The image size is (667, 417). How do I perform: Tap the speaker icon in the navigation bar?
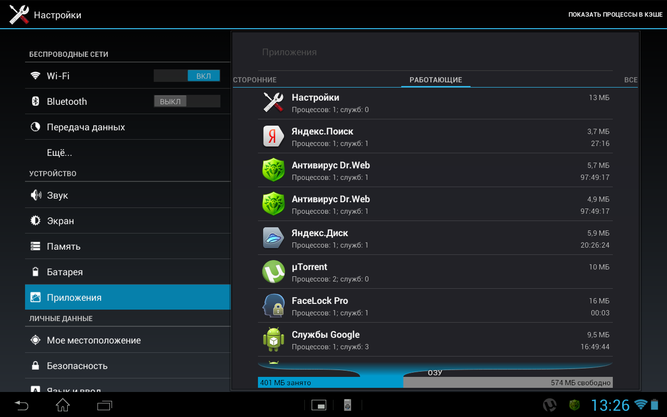pos(348,405)
